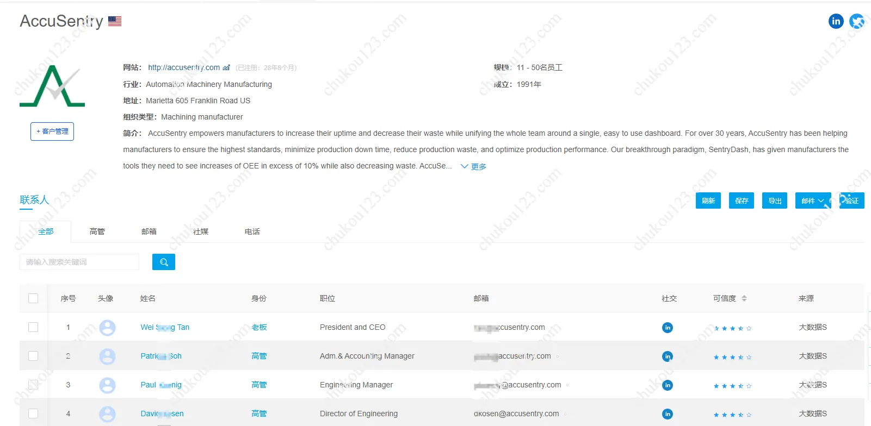Screen dimensions: 871x426
Task: Click the blue search magnifier button
Action: click(x=164, y=262)
